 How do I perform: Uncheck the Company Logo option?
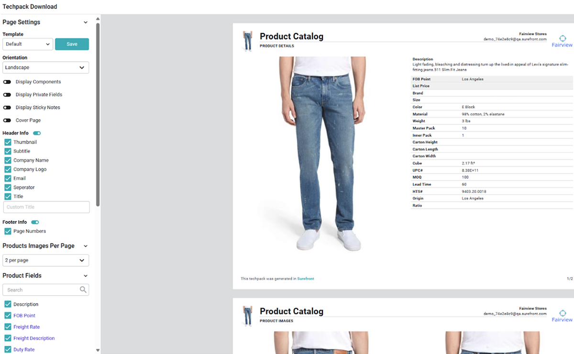pos(7,169)
